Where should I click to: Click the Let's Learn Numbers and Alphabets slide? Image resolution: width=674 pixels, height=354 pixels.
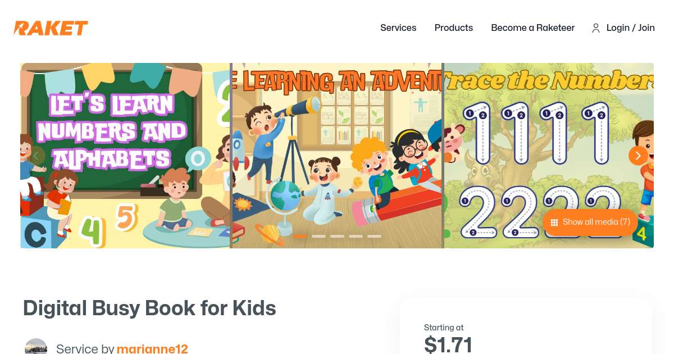(x=125, y=156)
